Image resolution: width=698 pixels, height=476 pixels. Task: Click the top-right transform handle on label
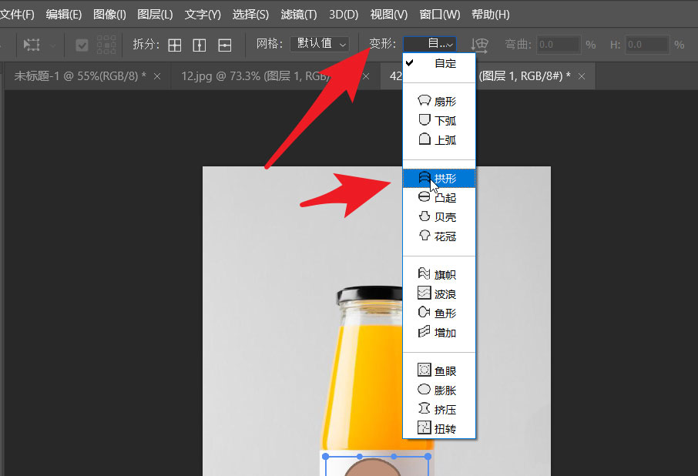tap(428, 457)
